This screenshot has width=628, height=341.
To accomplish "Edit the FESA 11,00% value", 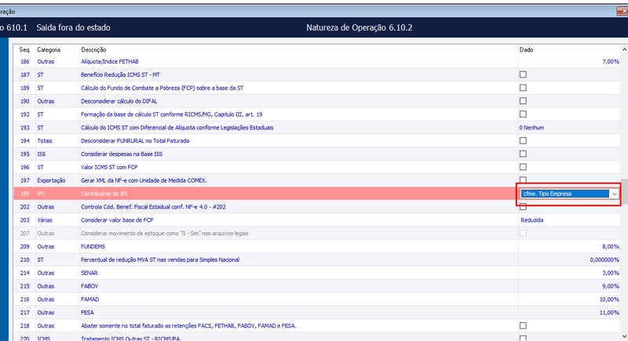I will 609,312.
